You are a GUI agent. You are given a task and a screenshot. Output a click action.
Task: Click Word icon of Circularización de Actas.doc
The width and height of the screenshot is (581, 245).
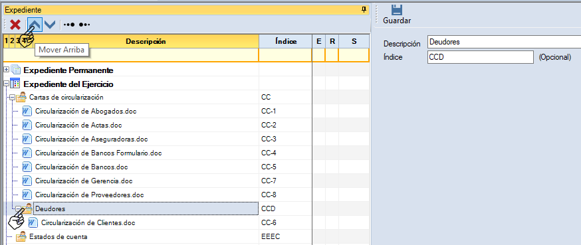click(x=27, y=125)
